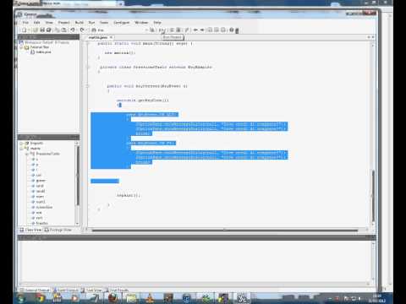Collapse the project folder in File View
The image size is (406, 304).
pyautogui.click(x=21, y=47)
